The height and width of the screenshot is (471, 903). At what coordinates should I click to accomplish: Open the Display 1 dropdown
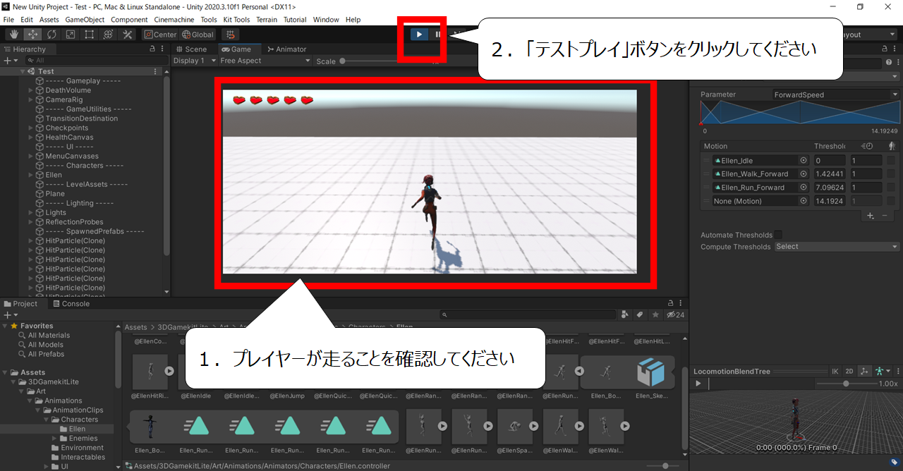[x=193, y=61]
